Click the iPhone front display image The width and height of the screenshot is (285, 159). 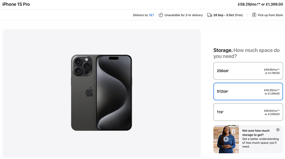[114, 92]
